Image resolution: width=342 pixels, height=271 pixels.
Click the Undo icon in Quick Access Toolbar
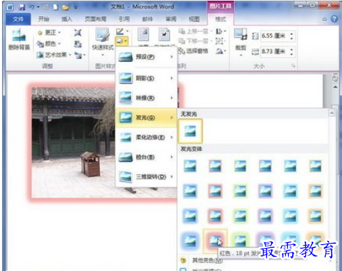click(x=32, y=7)
